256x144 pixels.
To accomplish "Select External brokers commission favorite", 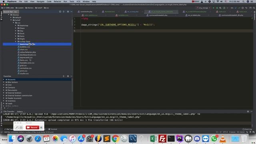I will click(20, 96).
